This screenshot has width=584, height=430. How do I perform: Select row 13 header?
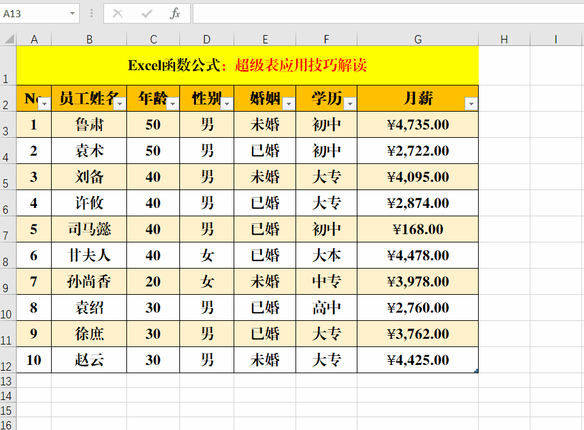point(8,381)
